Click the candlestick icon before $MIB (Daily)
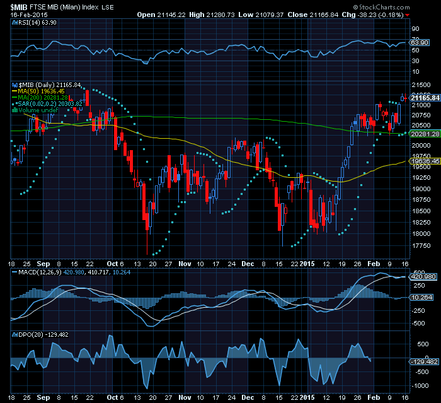 15,85
